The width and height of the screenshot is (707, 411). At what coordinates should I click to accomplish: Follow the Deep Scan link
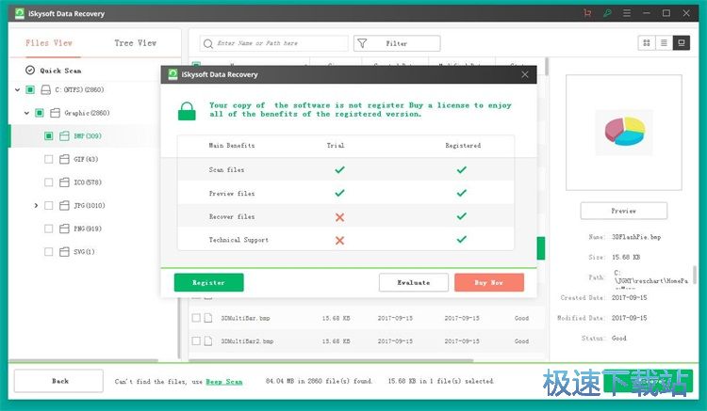(x=224, y=381)
